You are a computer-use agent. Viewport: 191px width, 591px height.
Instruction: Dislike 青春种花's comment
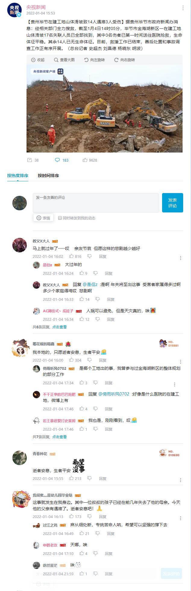click(x=89, y=478)
